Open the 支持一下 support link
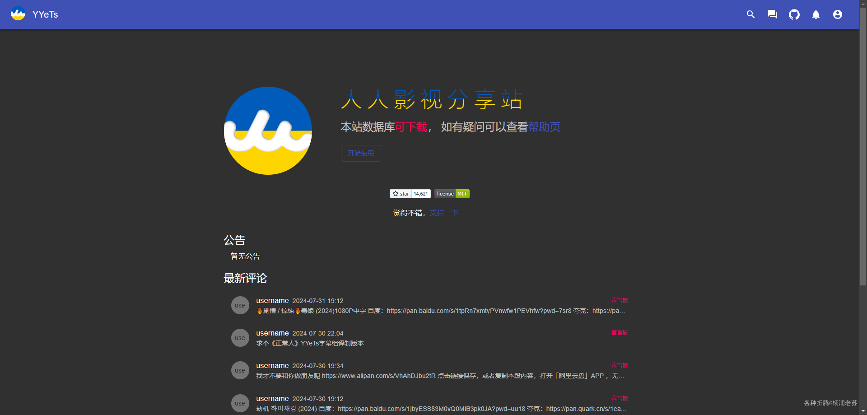Image resolution: width=867 pixels, height=415 pixels. 444,213
